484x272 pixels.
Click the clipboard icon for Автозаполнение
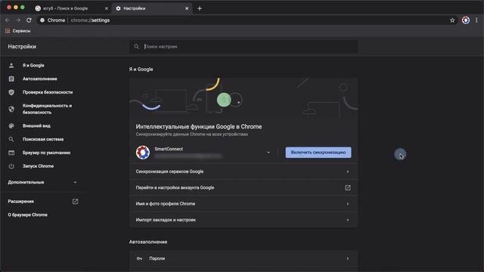pos(11,79)
